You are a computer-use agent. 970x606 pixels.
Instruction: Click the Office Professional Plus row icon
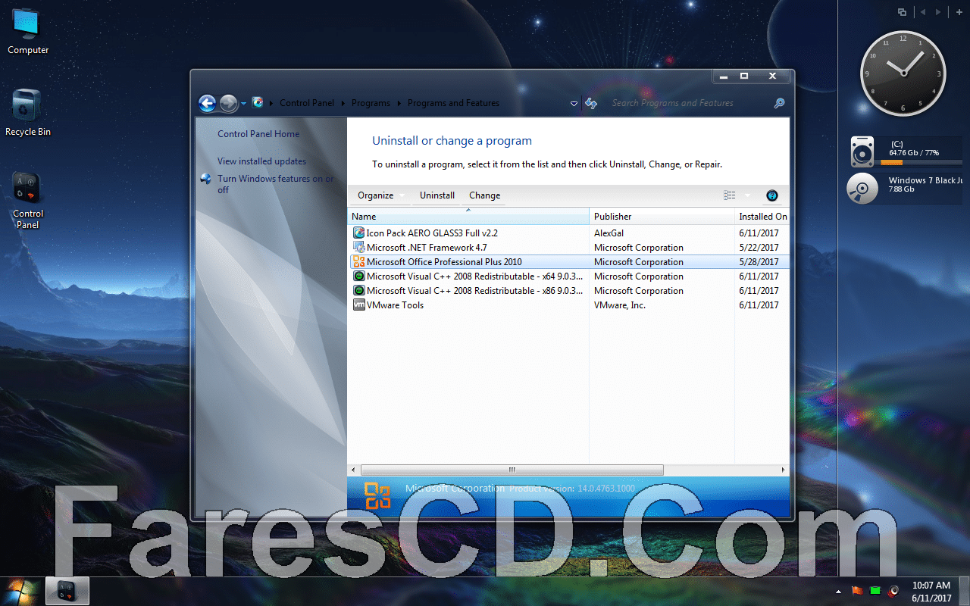359,262
